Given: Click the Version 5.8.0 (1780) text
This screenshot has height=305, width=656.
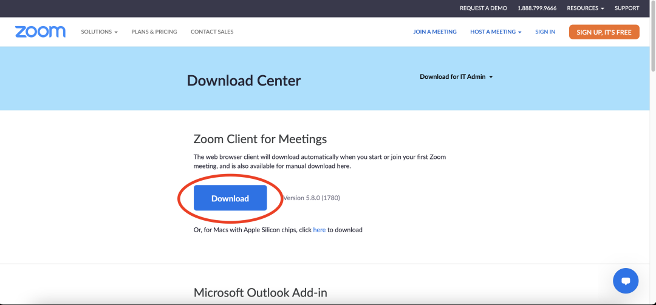Looking at the screenshot, I should point(313,198).
